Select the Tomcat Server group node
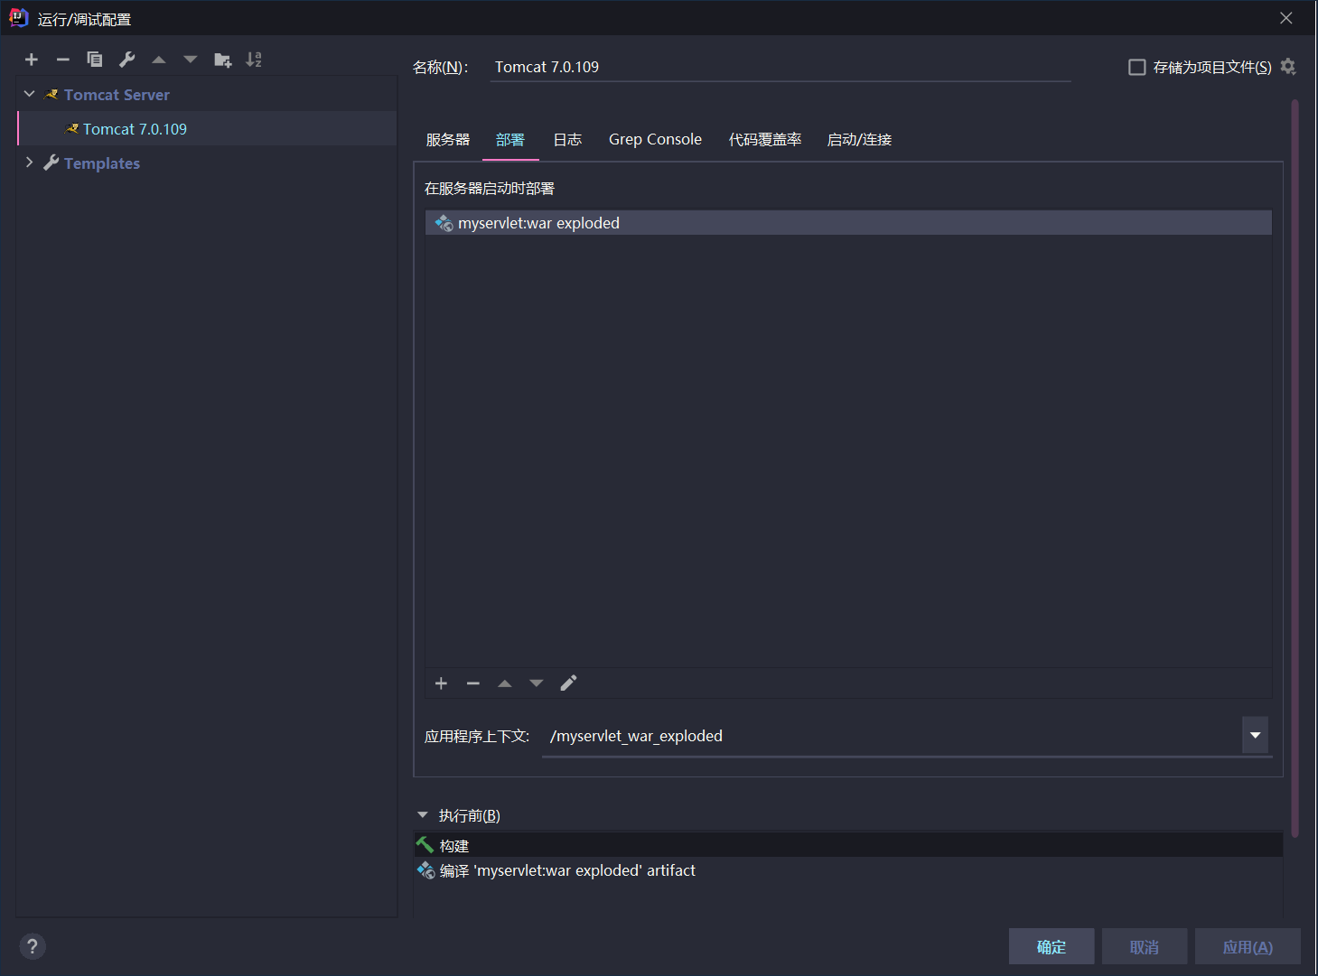Screen dimensions: 1318x976 coord(117,95)
